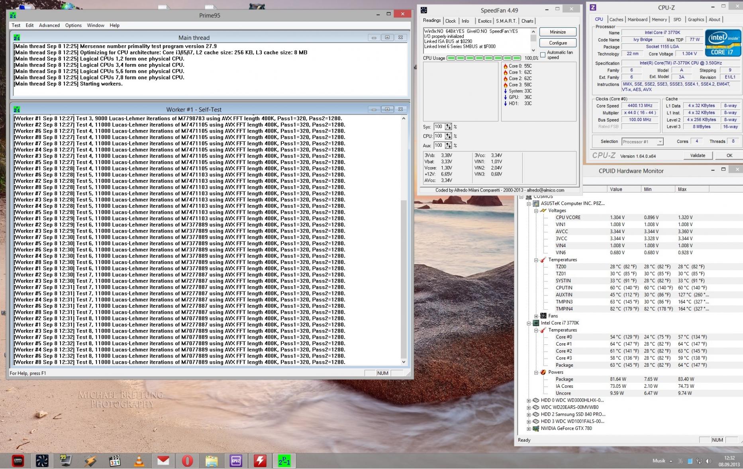Open Opera browser from the taskbar
The width and height of the screenshot is (743, 469).
pos(187,461)
